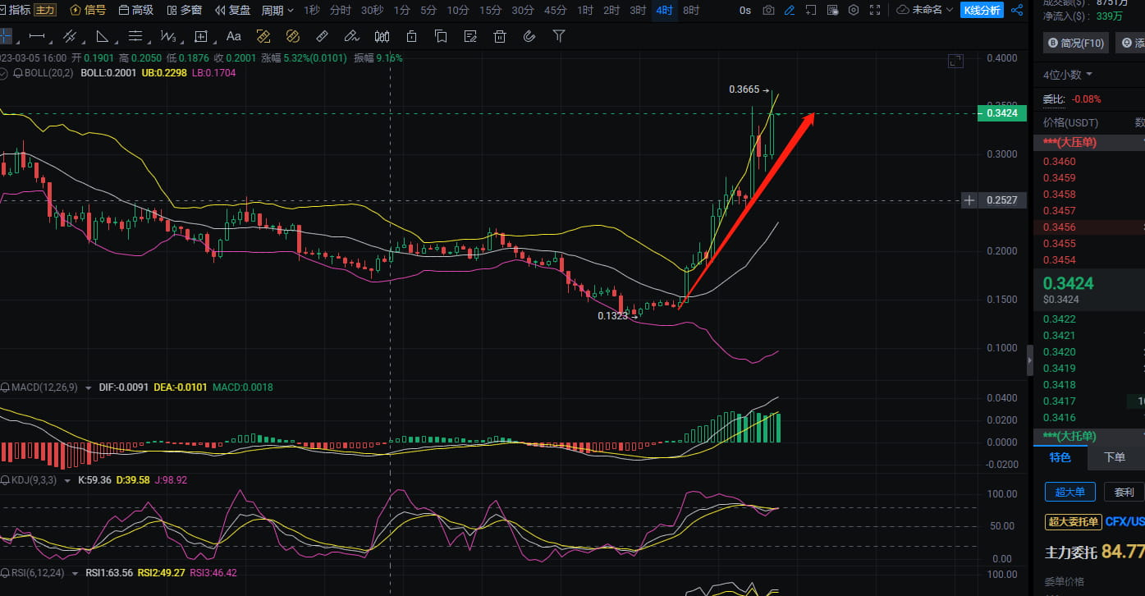The height and width of the screenshot is (596, 1145).
Task: Click the share icon beside K线分析
Action: (x=1017, y=10)
